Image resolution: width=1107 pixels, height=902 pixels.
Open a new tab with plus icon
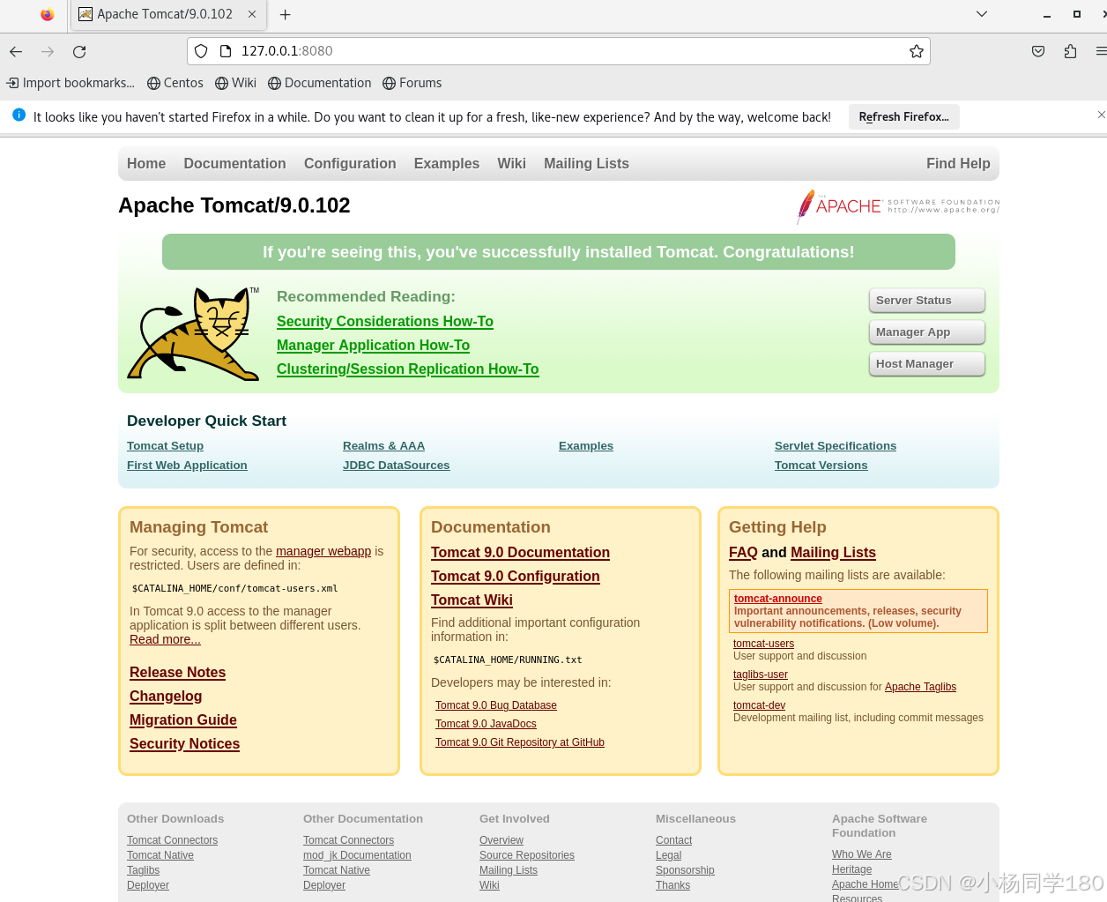pyautogui.click(x=285, y=15)
